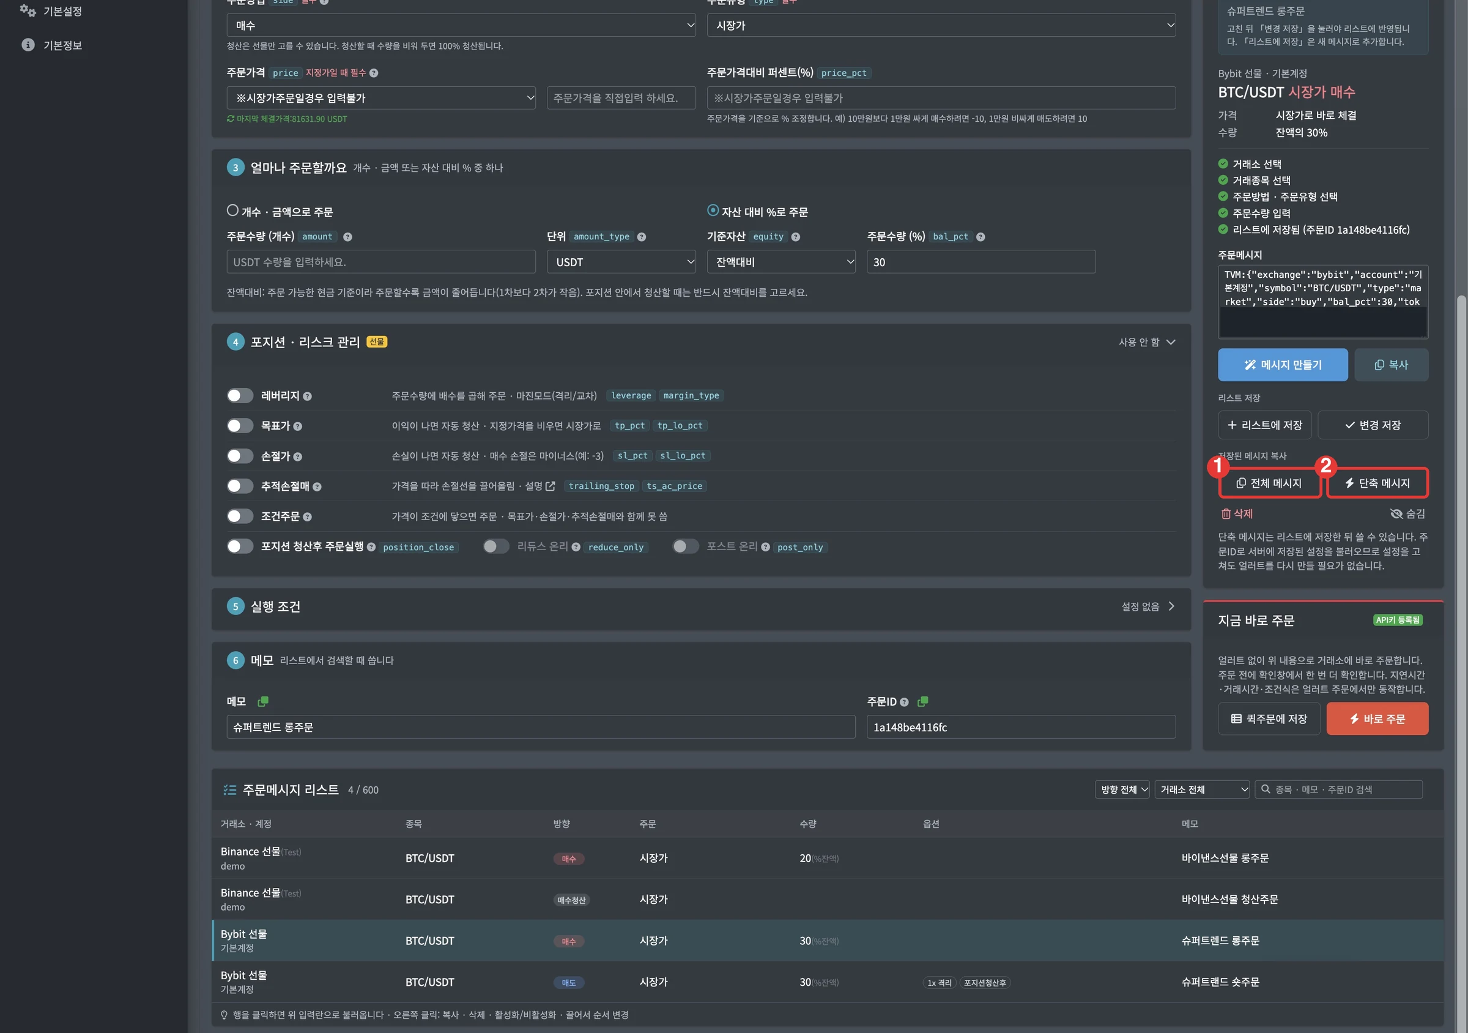
Task: Click the help icon beside bal_pct tag
Action: click(x=981, y=237)
